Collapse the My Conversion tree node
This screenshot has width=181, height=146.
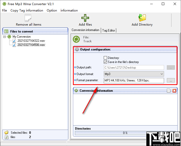click(5, 37)
